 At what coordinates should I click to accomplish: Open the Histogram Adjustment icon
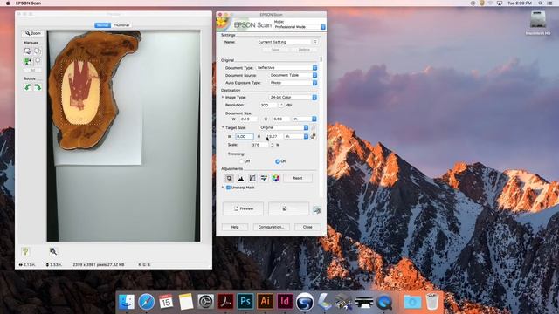point(241,178)
